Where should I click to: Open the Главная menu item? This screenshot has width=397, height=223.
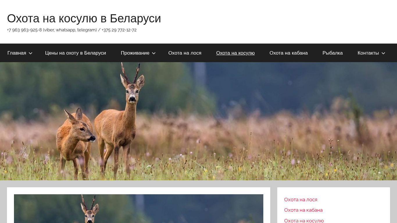(x=17, y=53)
